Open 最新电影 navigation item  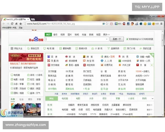[65, 48]
